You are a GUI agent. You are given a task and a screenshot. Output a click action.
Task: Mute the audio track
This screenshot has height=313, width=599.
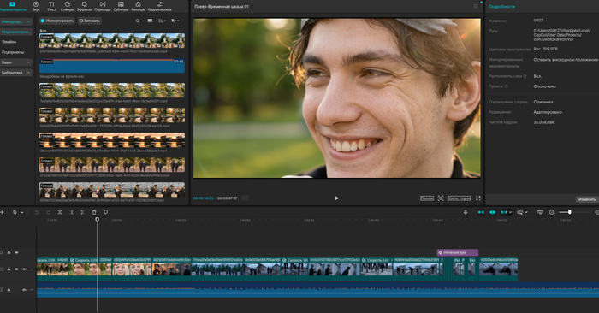(x=24, y=290)
